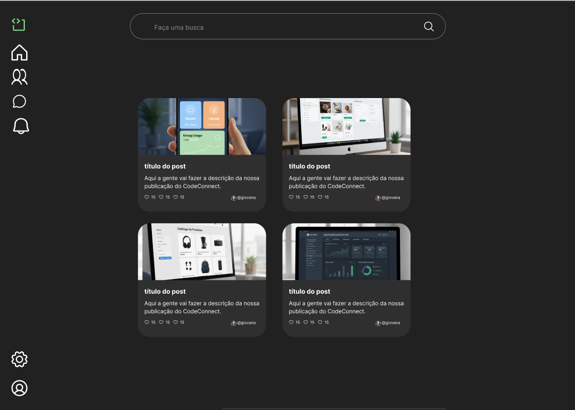Click middle heart icon in smart home card
The width and height of the screenshot is (575, 410).
161,197
